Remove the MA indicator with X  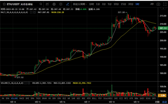pos(34,12)
